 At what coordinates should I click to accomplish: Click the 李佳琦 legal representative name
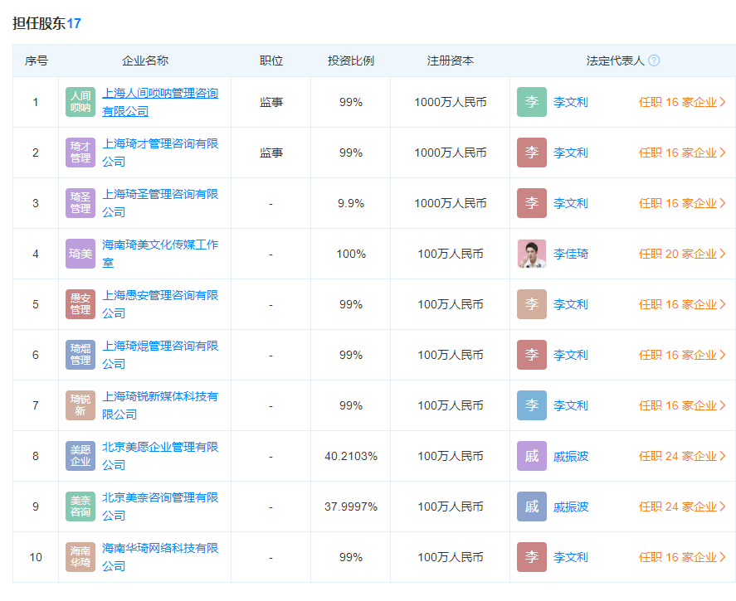[571, 254]
